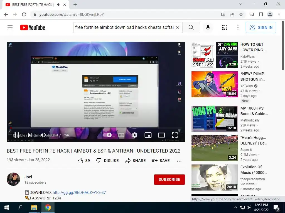Start voice search with microphone
Screen dimensions: 285x213
(208, 27)
